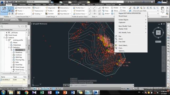The height and width of the screenshot is (95, 170).
Task: Switch to the Survey ribbon tab
Action: 66,4
